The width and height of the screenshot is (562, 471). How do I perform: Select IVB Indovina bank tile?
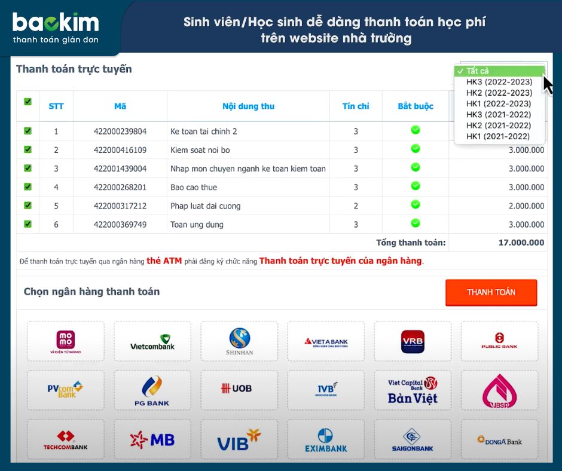click(326, 390)
